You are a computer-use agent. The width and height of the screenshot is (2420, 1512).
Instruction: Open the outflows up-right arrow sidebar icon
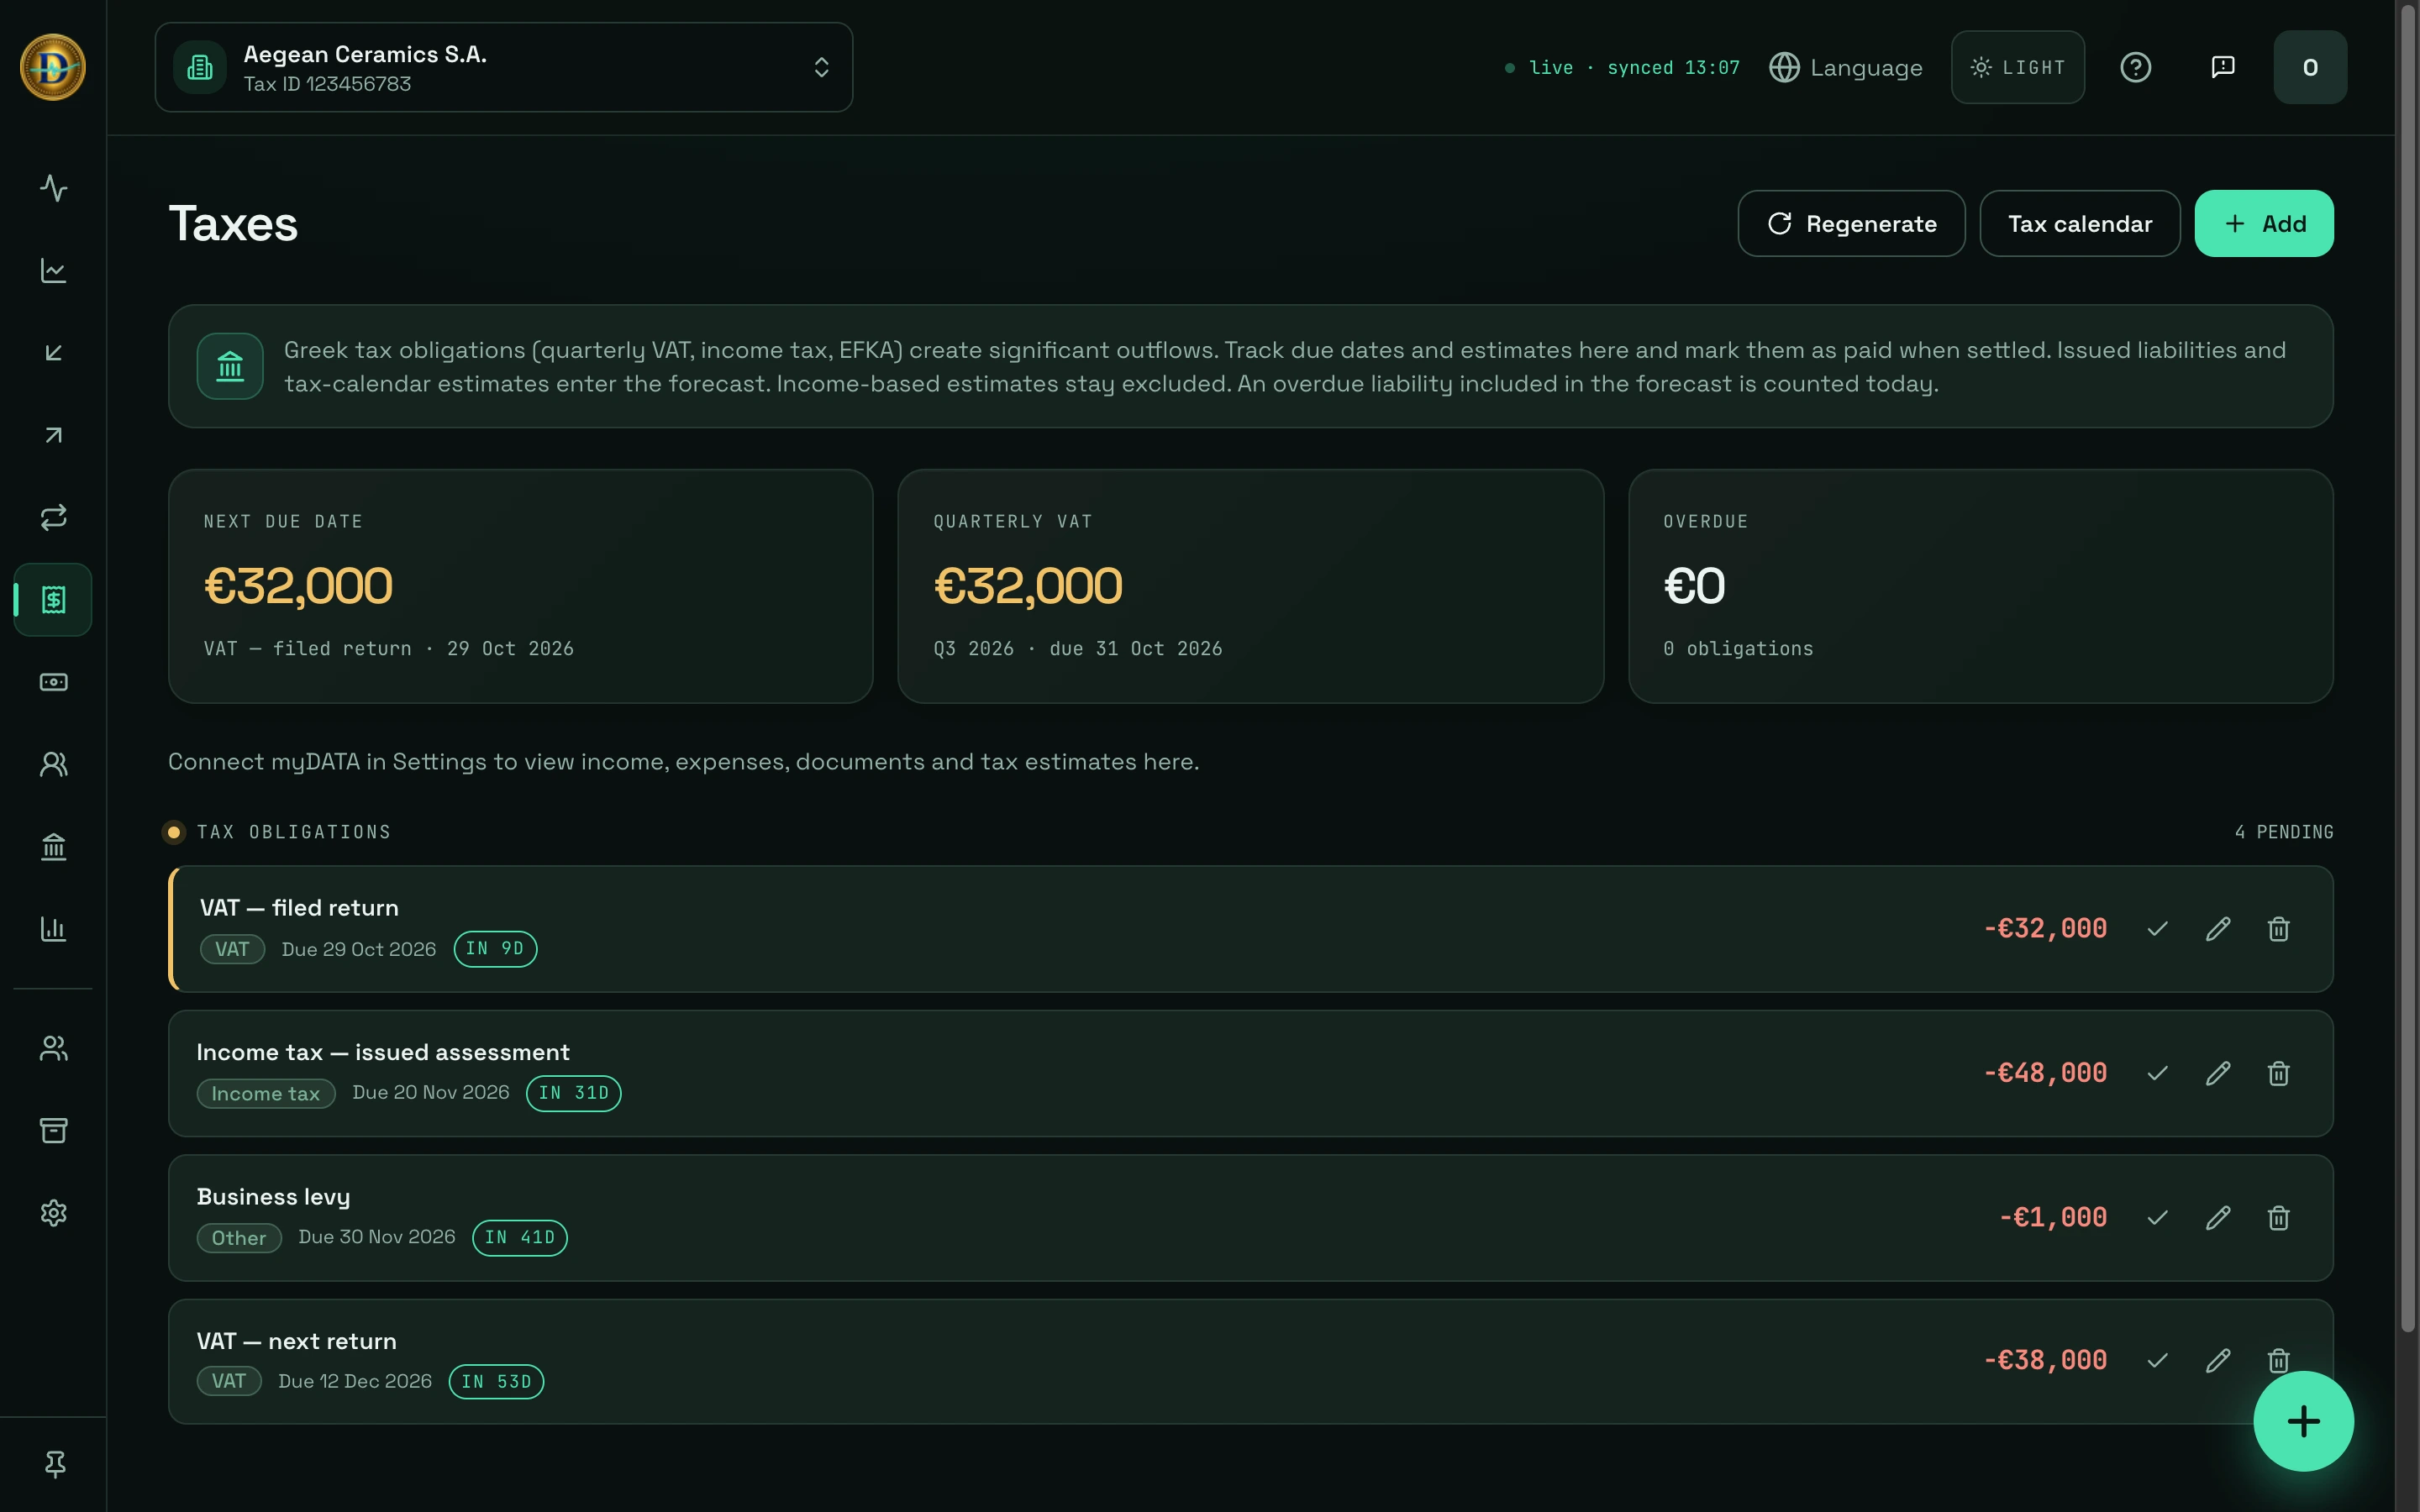tap(53, 435)
